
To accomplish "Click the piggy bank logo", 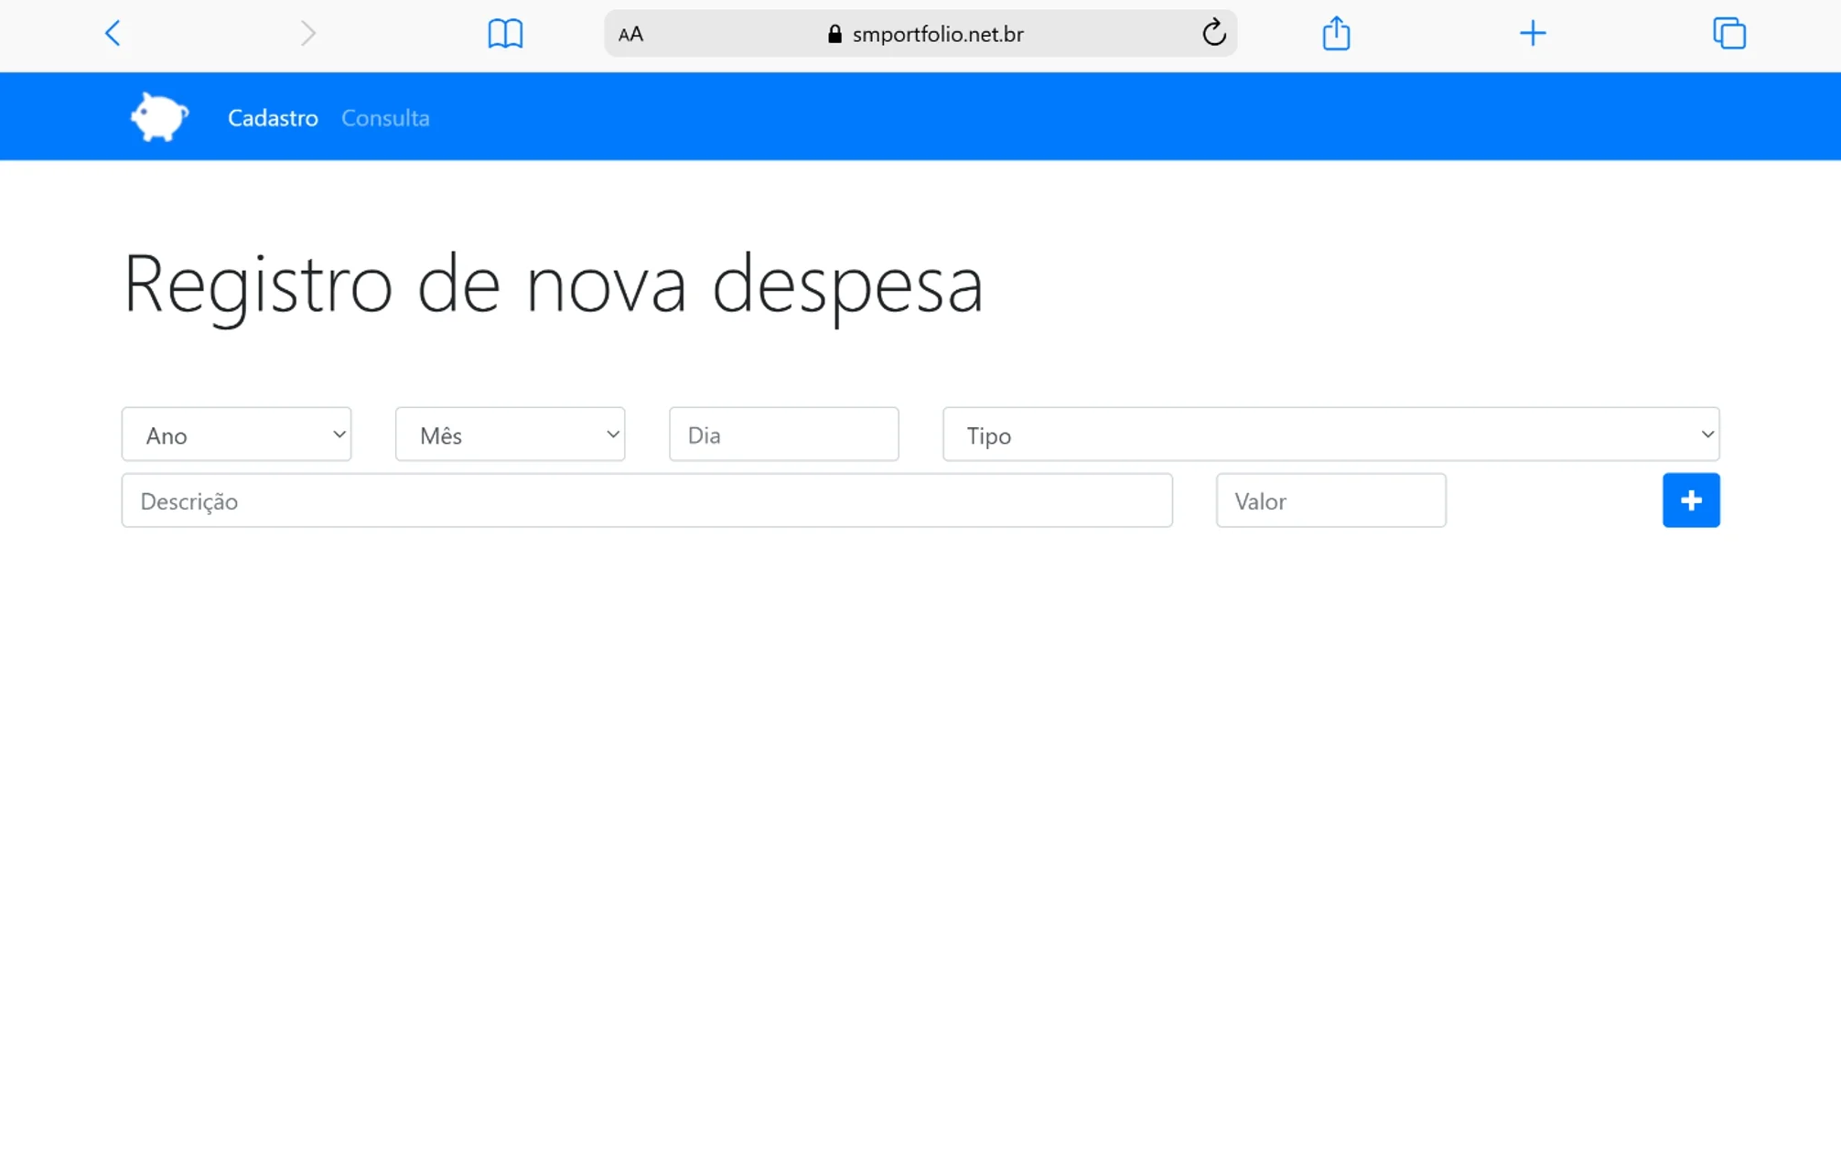I will click(159, 117).
